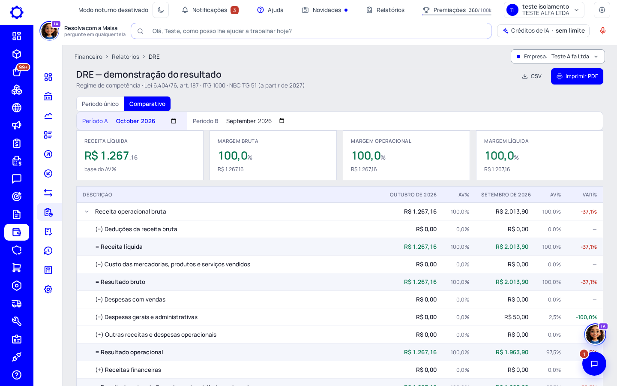Click the Resolva com a Maisa avatar
Screen dimensions: 617x386
pyautogui.click(x=49, y=31)
